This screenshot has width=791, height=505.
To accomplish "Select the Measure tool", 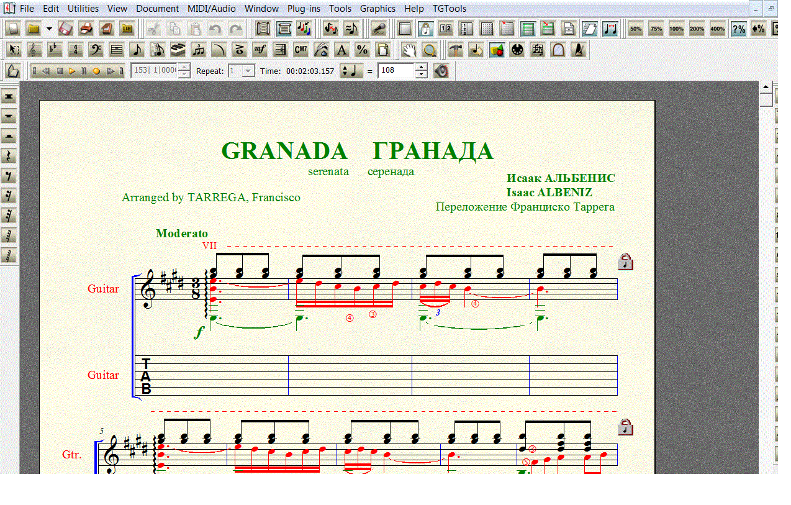I will click(x=116, y=50).
